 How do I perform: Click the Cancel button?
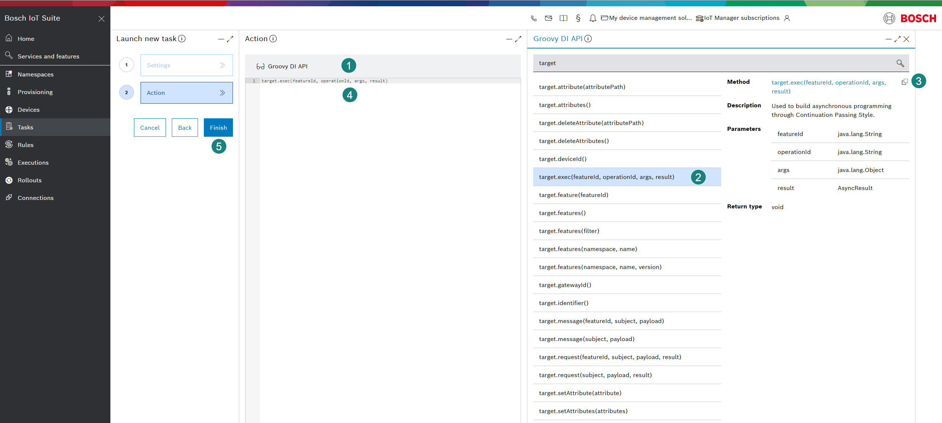(x=150, y=128)
